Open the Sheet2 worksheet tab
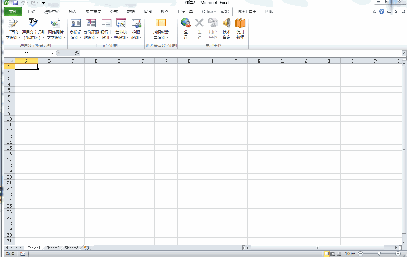The image size is (407, 257). pos(53,248)
